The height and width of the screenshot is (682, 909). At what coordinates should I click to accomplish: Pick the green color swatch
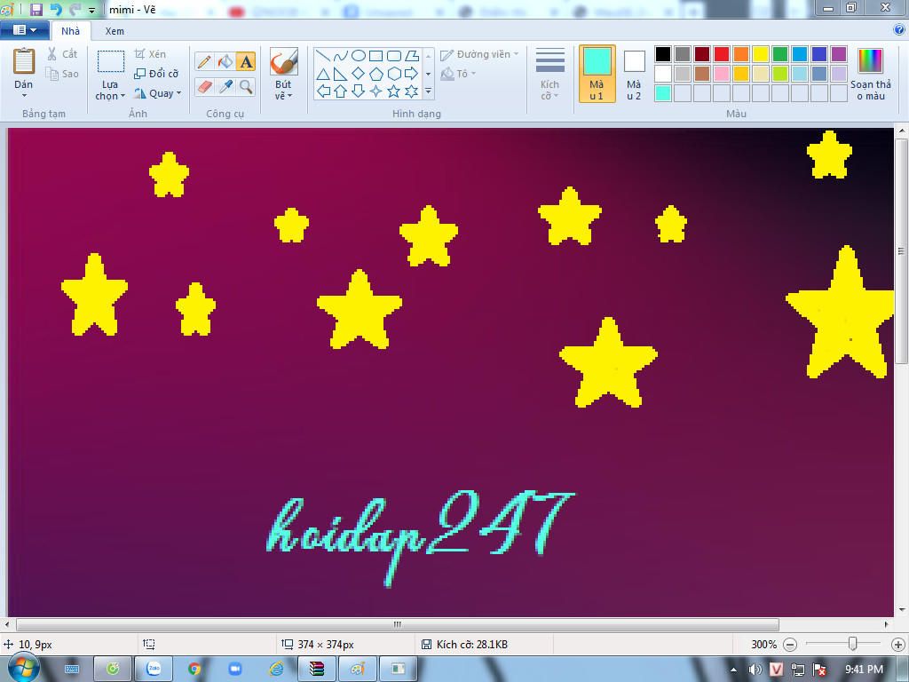[x=780, y=54]
